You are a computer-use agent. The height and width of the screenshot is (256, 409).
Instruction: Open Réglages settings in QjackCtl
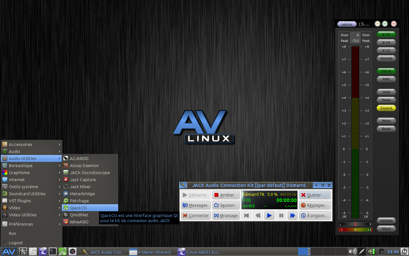tap(315, 205)
